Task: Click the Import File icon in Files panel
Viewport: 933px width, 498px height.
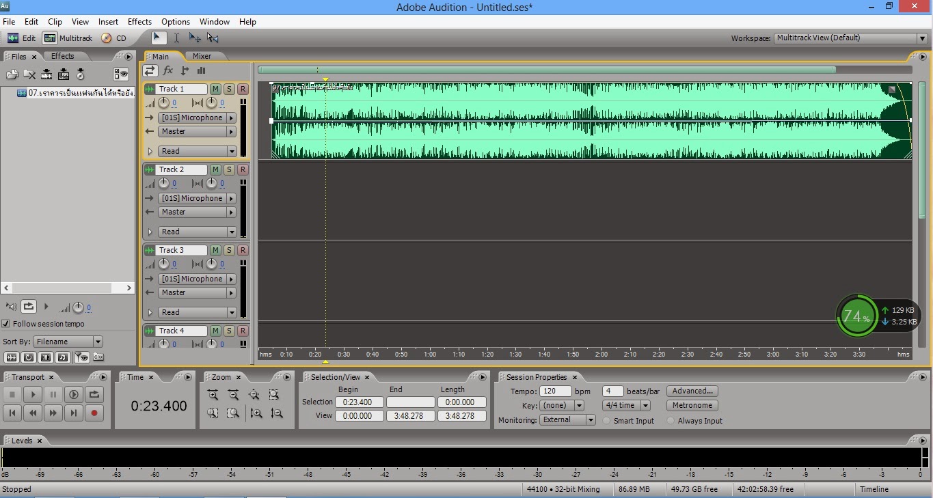Action: (x=12, y=74)
